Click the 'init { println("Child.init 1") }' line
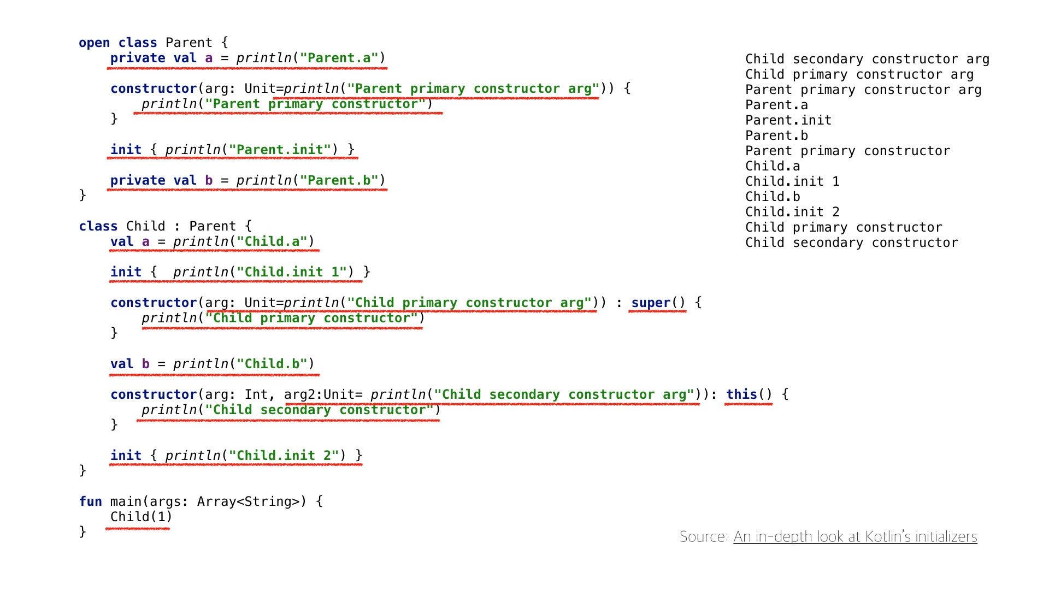The width and height of the screenshot is (1049, 590). pos(240,272)
